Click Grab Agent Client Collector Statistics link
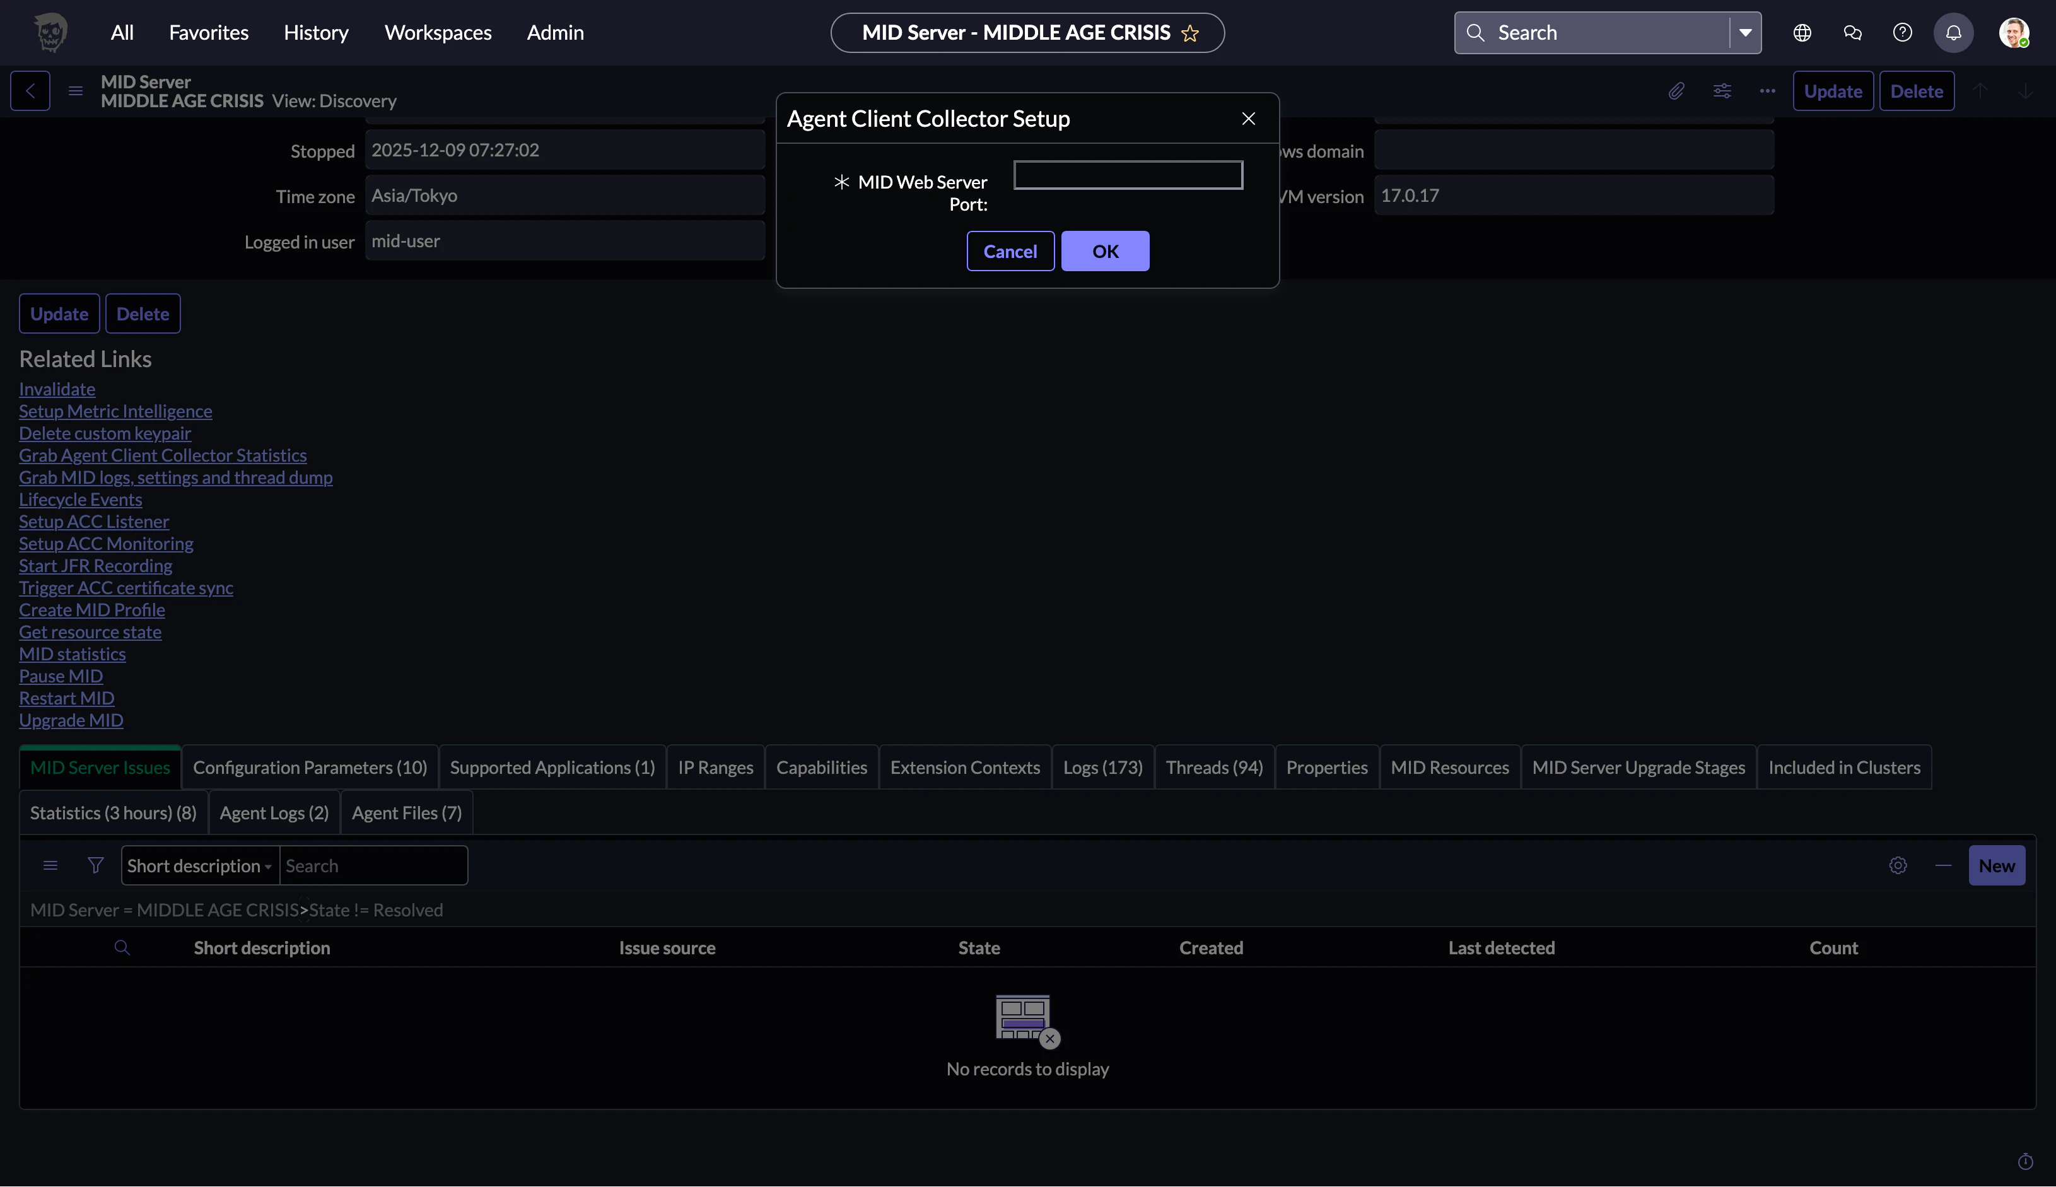2056x1187 pixels. (163, 455)
